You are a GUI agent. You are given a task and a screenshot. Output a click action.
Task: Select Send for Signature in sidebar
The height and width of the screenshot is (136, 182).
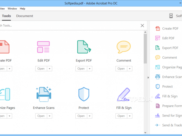pos(171,116)
